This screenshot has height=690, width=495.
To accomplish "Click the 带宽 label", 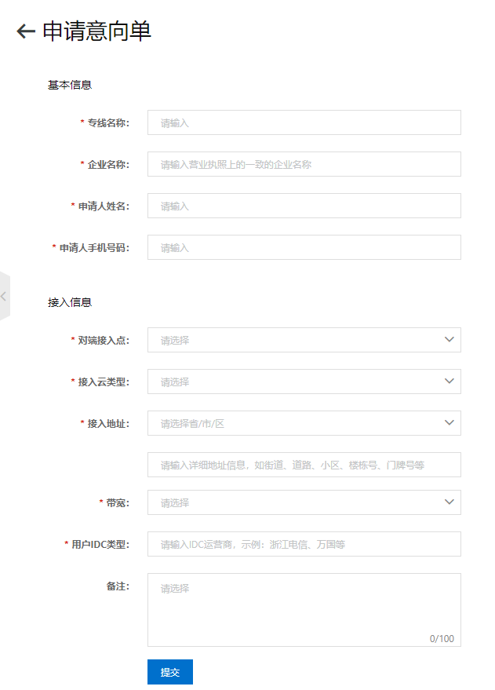I will [x=118, y=502].
